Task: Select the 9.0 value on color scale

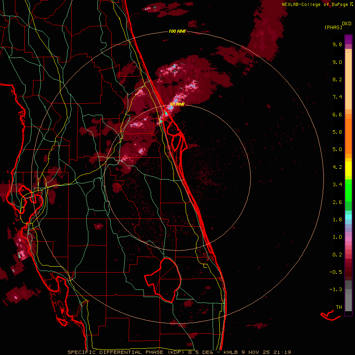Action: click(337, 62)
